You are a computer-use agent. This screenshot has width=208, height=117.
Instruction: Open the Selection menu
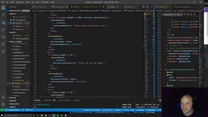(19, 2)
